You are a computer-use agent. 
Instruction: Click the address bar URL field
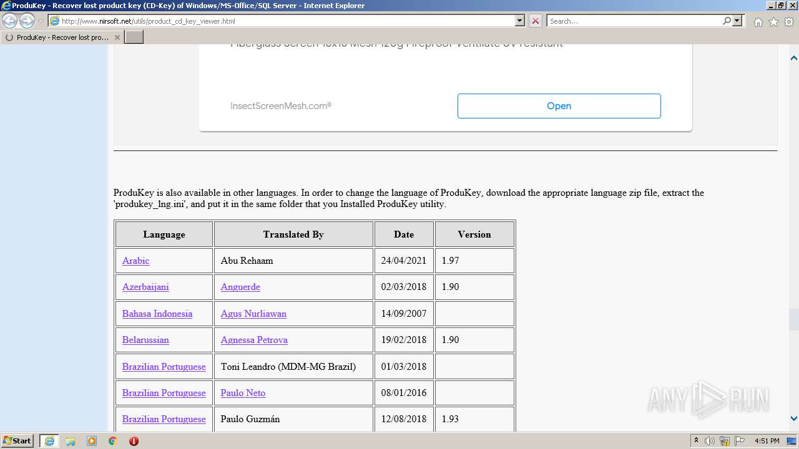(x=287, y=21)
